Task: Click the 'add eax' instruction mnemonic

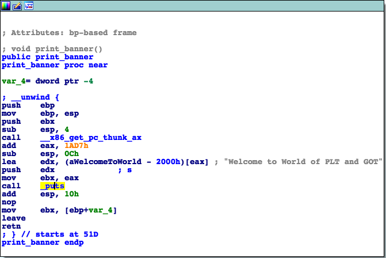Action: tap(9, 146)
